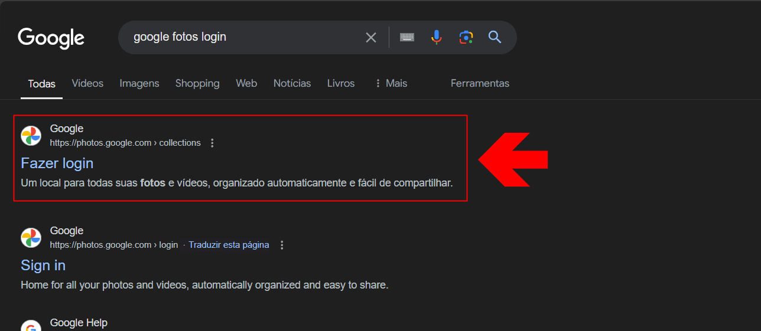Image resolution: width=761 pixels, height=331 pixels.
Task: Switch to the Livros tab
Action: coord(341,83)
